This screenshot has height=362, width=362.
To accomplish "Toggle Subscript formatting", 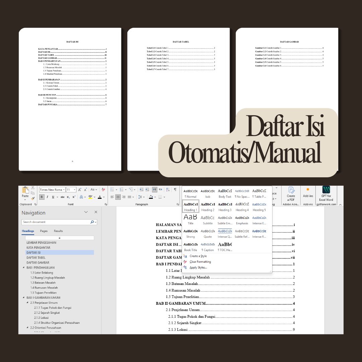I will tap(68, 197).
